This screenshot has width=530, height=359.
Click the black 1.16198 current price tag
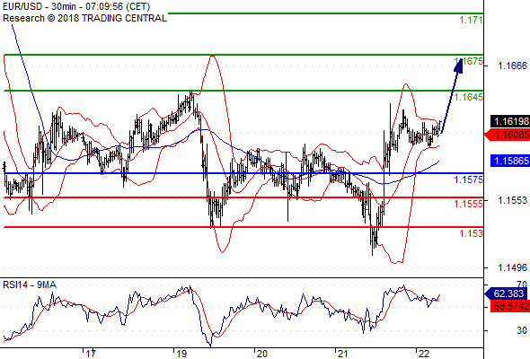point(510,121)
